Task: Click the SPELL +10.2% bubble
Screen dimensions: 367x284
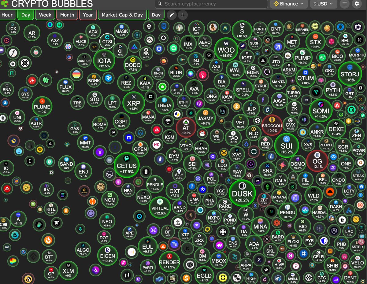Action: coord(243,89)
